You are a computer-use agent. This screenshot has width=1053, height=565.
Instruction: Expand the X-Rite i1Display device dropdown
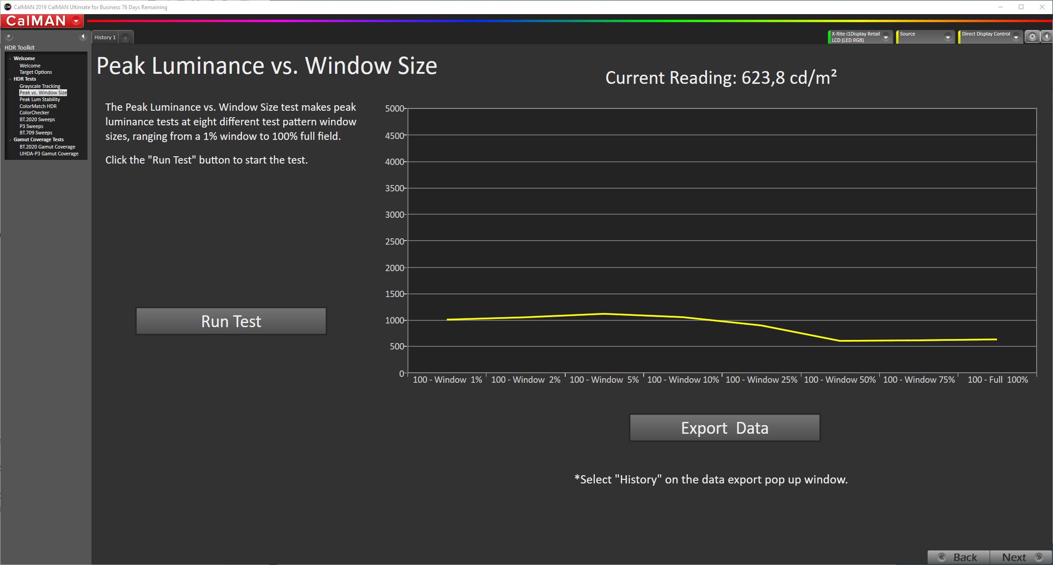coord(885,37)
